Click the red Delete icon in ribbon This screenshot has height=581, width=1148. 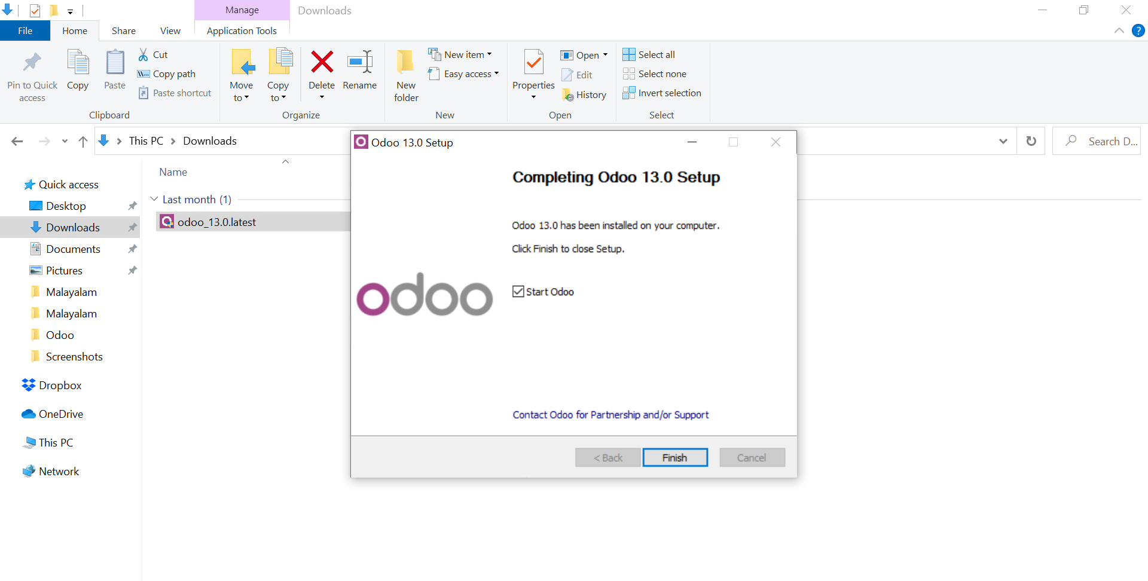coord(322,62)
